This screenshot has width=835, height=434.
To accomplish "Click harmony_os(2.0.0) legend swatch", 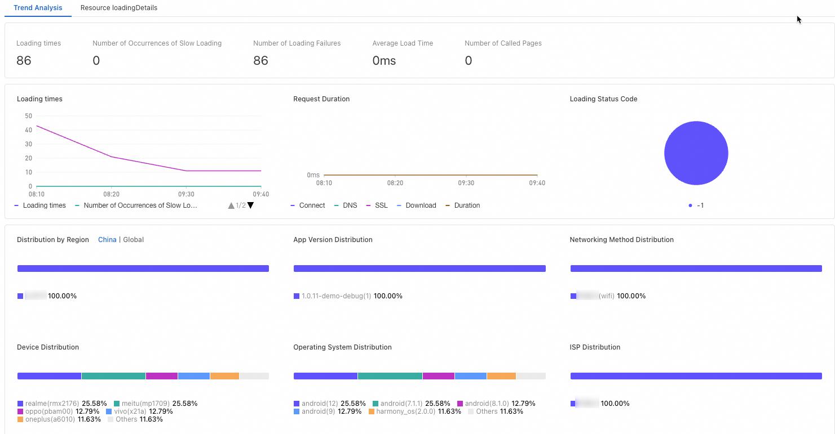I will [x=372, y=411].
